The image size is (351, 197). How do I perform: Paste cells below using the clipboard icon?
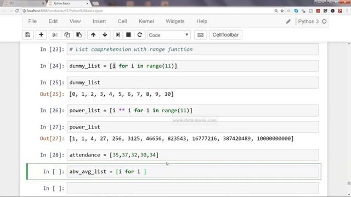[x=79, y=35]
